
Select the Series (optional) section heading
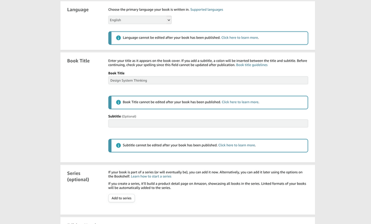(x=78, y=176)
